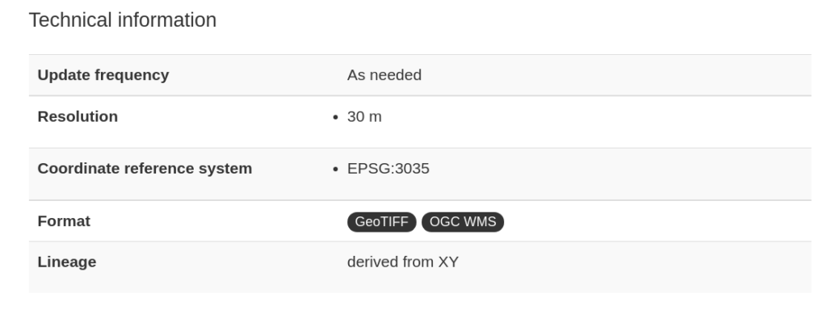
Task: Select the 30 m resolution value
Action: pos(364,116)
